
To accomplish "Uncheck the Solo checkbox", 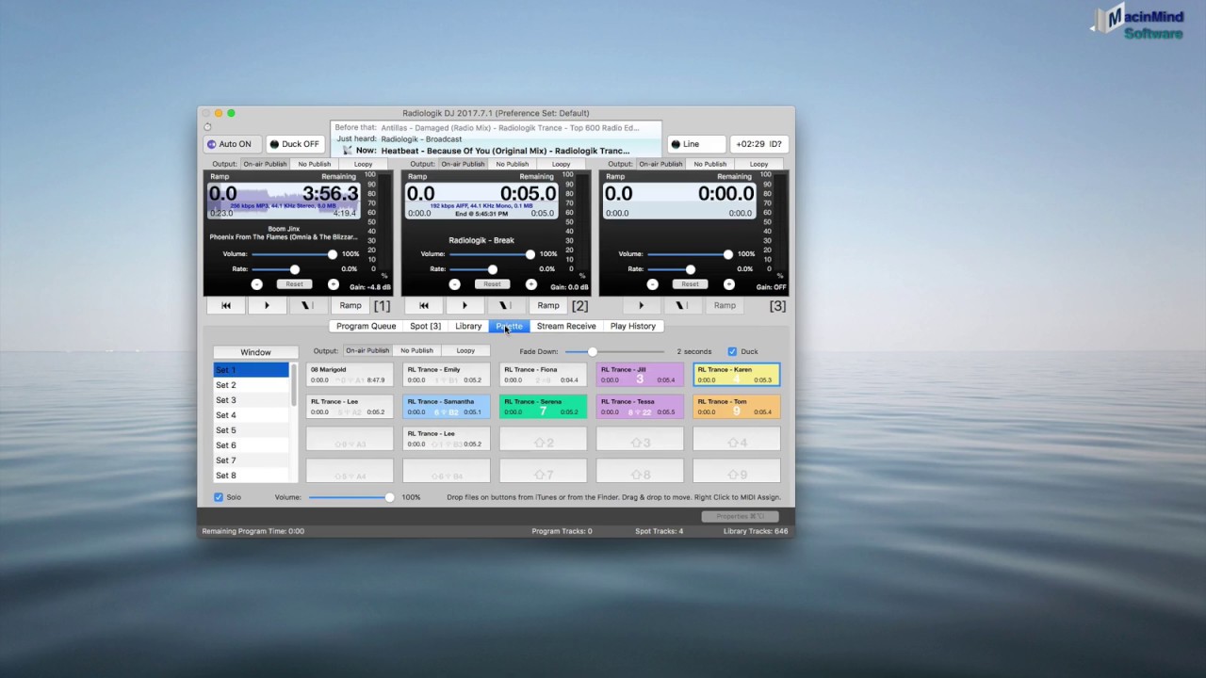I will click(x=219, y=497).
